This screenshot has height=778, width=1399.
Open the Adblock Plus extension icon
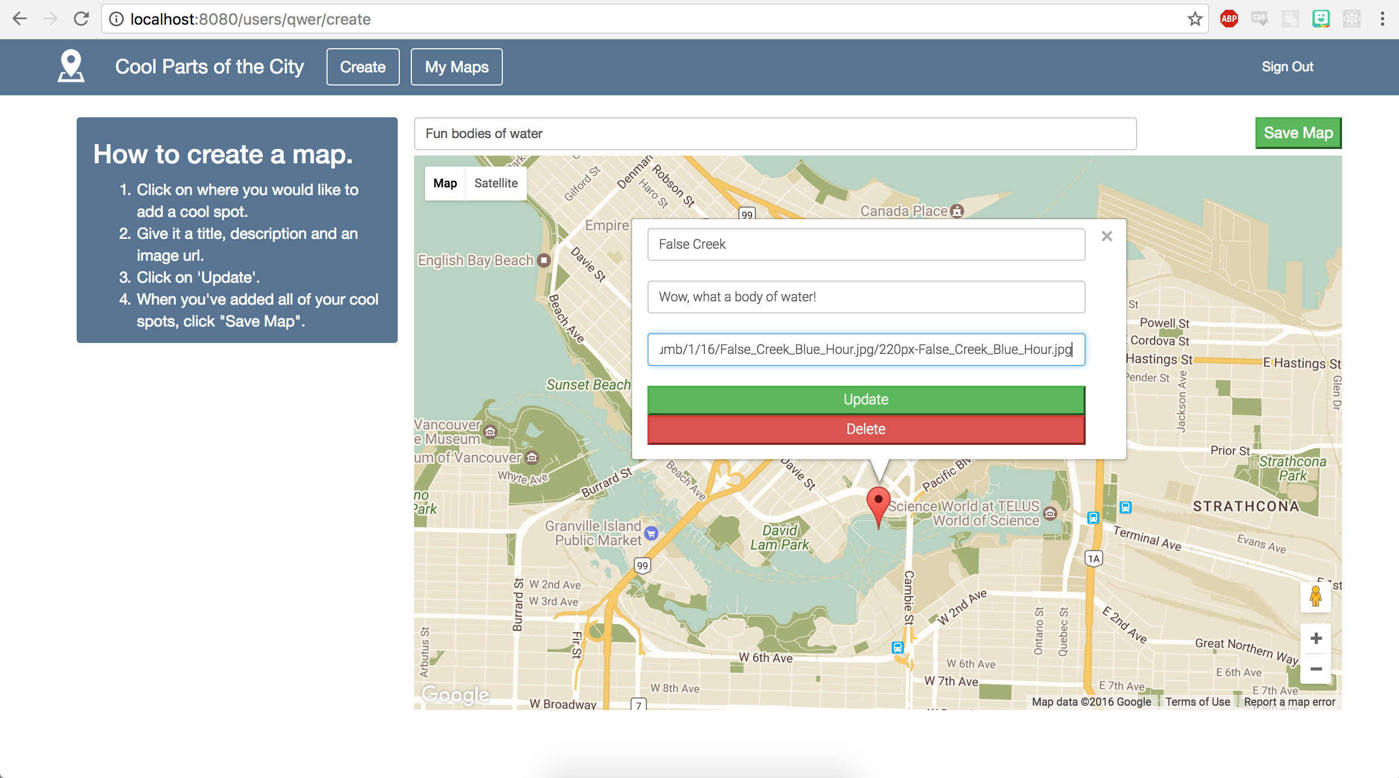1229,19
